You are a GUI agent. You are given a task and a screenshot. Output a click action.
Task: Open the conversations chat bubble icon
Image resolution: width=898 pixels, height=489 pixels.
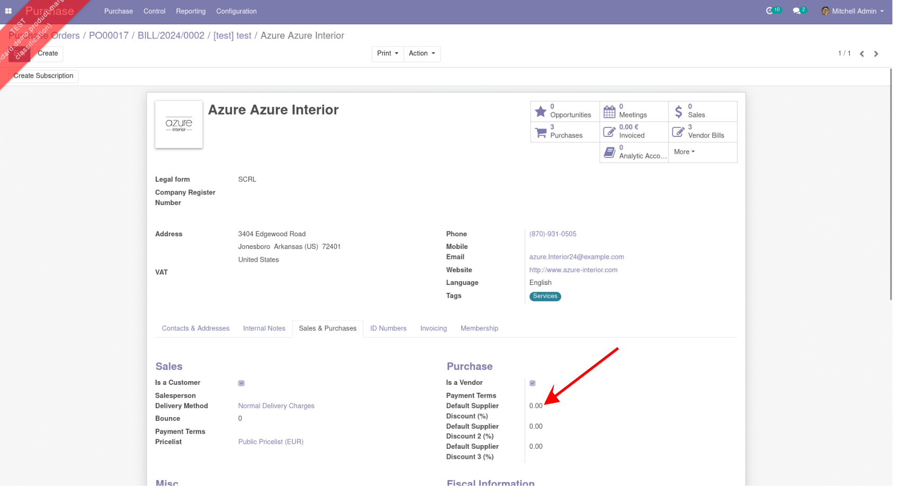pyautogui.click(x=796, y=11)
